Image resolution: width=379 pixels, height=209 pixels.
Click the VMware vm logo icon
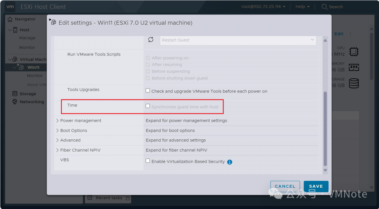pyautogui.click(x=10, y=7)
